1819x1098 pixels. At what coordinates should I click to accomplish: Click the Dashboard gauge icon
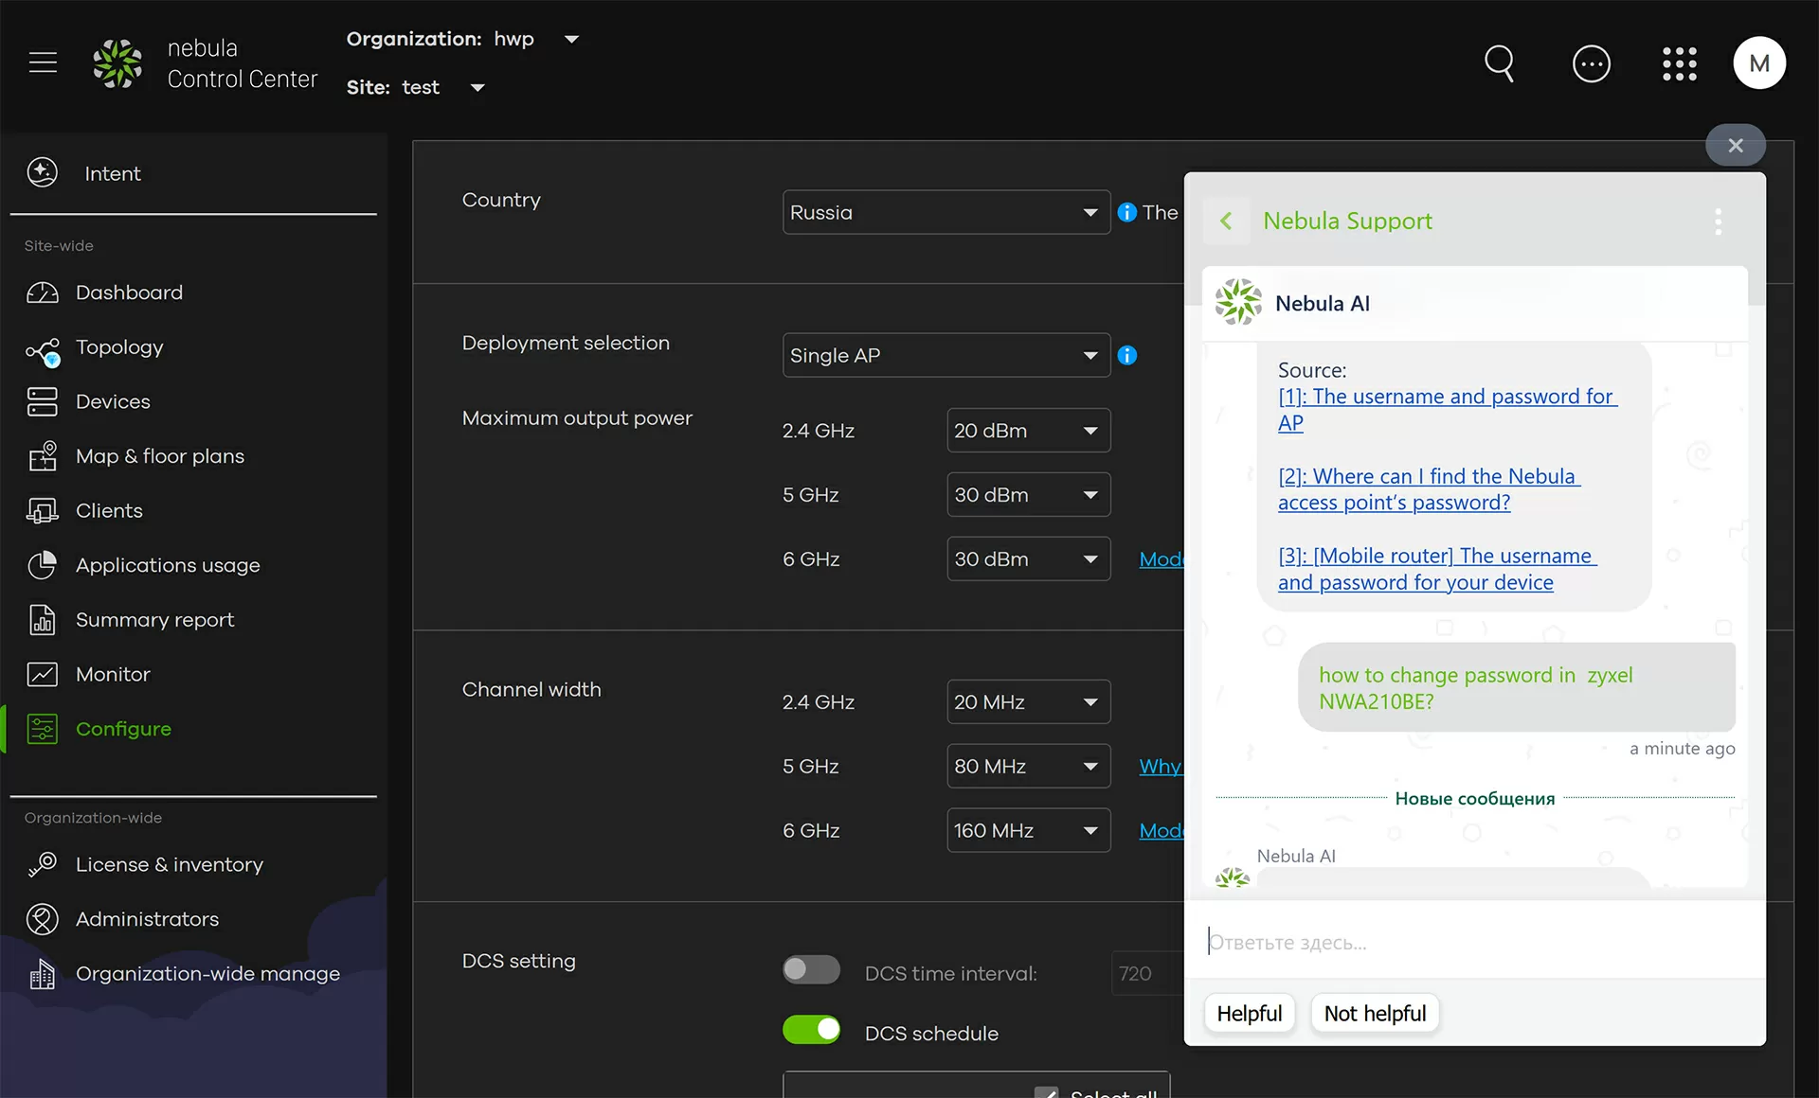pos(43,292)
